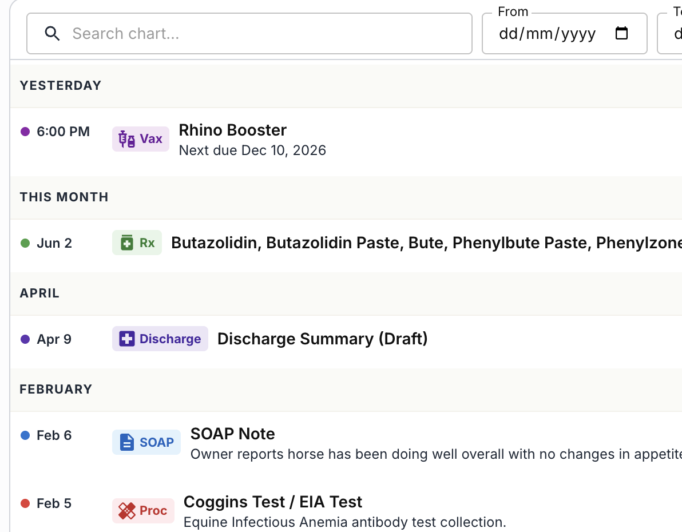The width and height of the screenshot is (682, 532).
Task: Click the blue dot beside Feb 6
Action: tap(25, 435)
